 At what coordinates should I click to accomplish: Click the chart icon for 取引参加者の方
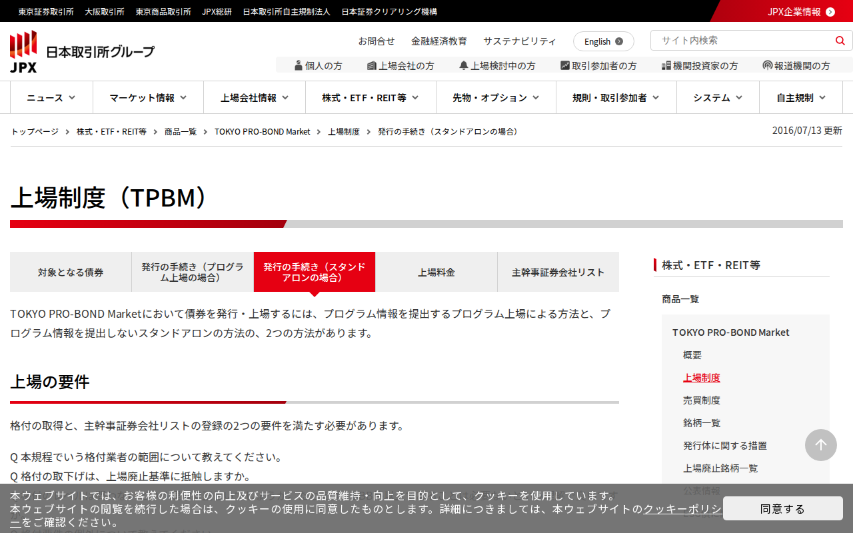565,65
